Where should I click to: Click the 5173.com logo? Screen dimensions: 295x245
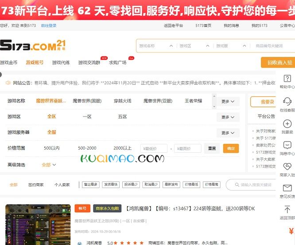33,45
